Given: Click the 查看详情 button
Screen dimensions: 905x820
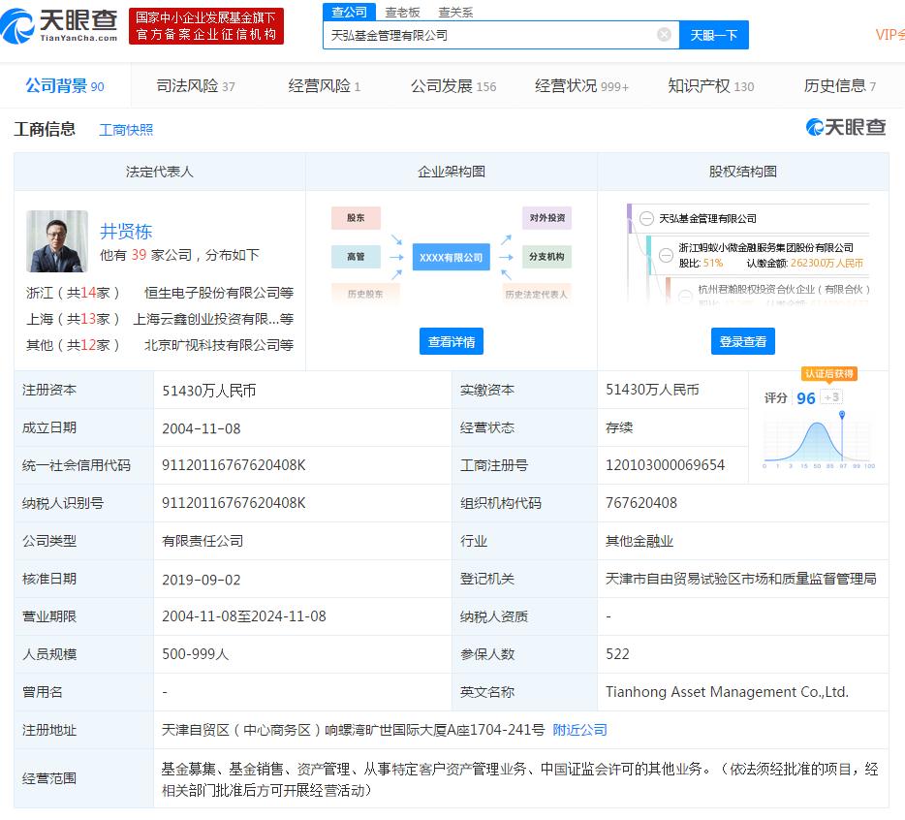Looking at the screenshot, I should [x=451, y=341].
